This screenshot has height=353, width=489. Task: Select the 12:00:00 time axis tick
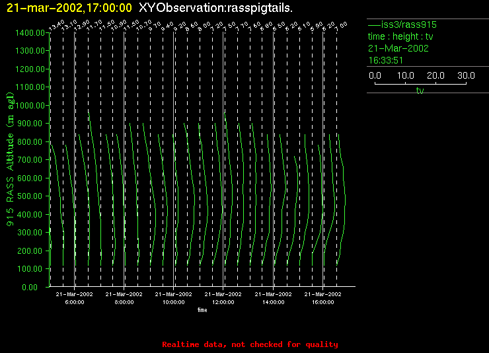click(223, 301)
